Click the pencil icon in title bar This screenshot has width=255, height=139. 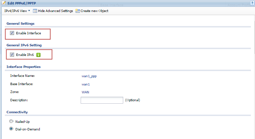tap(4, 3)
